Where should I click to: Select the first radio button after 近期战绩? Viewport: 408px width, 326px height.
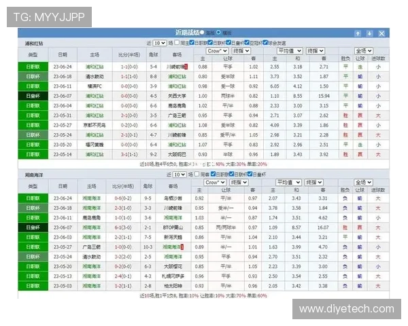[202, 32]
